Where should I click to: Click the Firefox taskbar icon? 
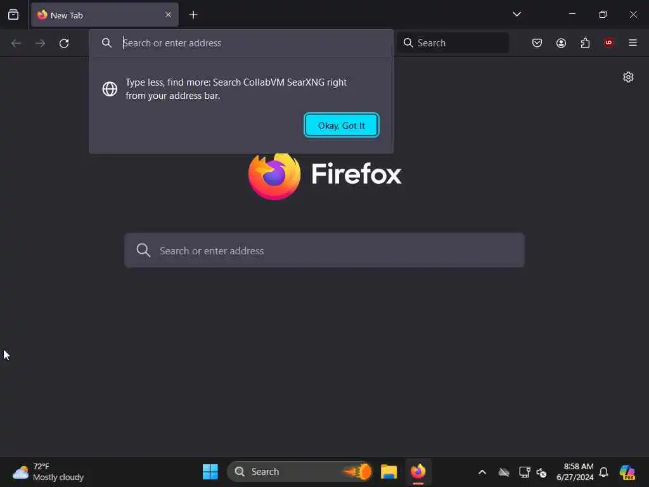tap(418, 472)
